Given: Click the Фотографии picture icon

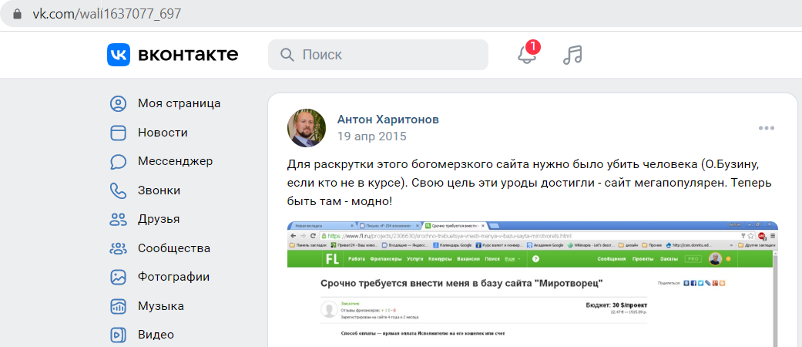Looking at the screenshot, I should click(x=118, y=278).
